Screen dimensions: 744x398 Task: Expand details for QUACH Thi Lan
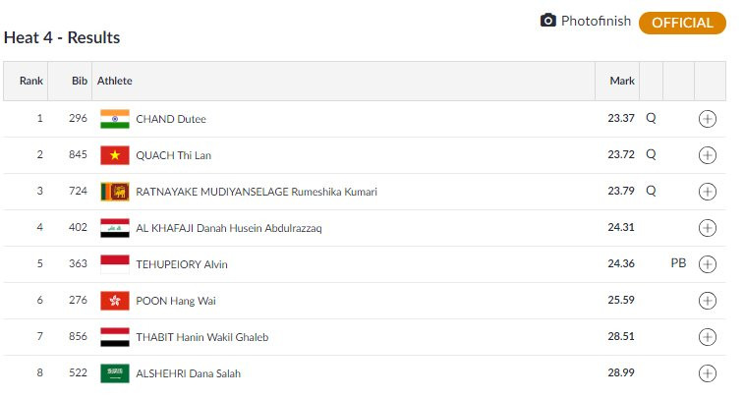[708, 155]
